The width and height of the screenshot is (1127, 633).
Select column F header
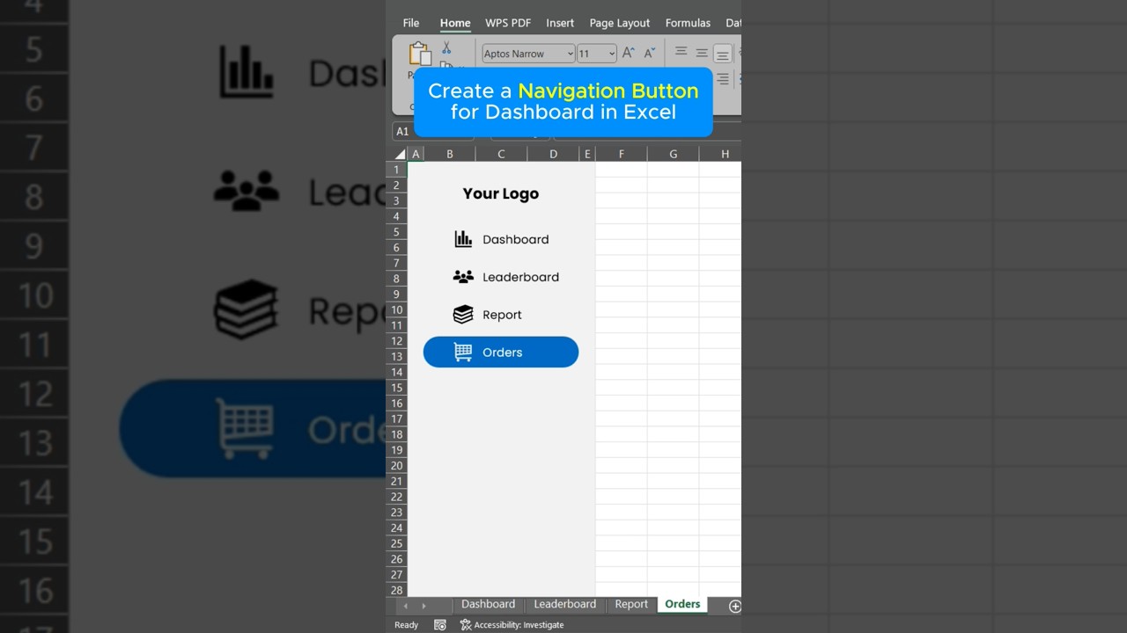point(622,154)
